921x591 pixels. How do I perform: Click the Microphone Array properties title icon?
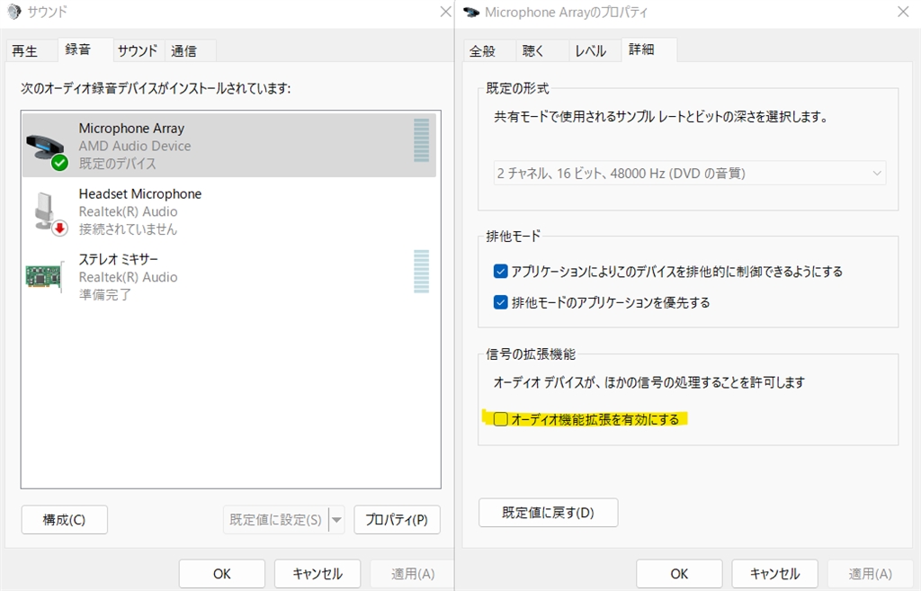coord(471,13)
